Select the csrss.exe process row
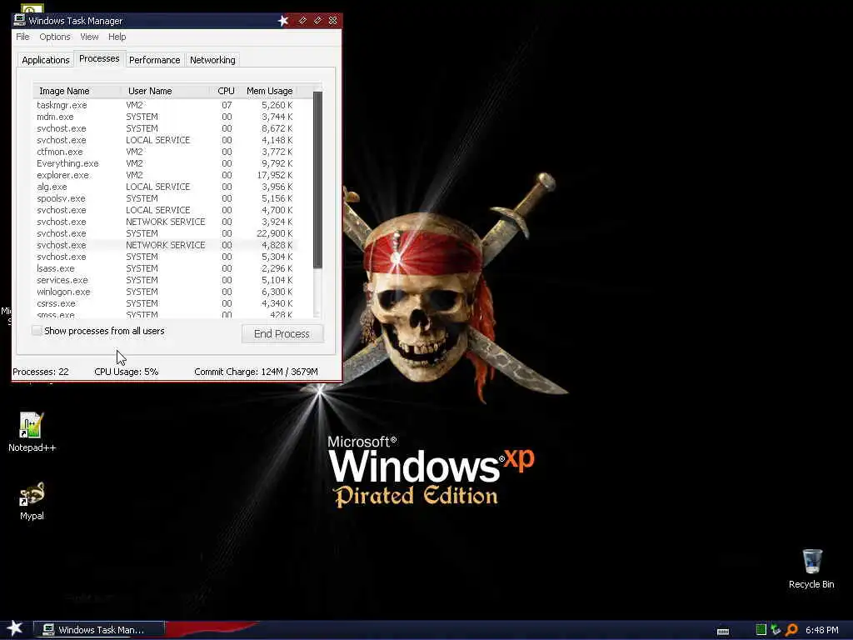 click(166, 303)
